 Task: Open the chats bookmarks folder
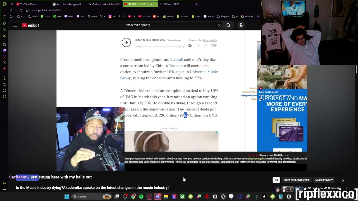33,16
